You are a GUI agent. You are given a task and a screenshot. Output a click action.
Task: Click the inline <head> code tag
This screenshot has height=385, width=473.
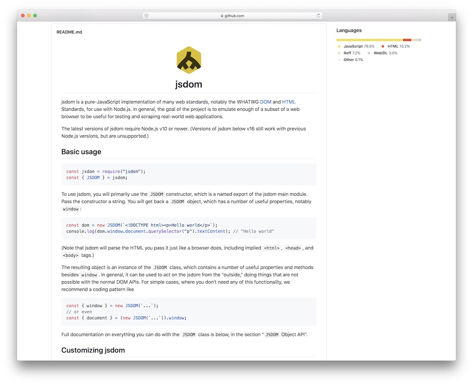coord(293,248)
